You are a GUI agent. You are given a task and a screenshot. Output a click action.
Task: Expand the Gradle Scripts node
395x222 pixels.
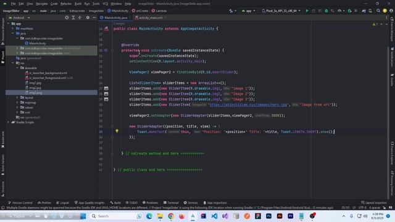pos(8,122)
